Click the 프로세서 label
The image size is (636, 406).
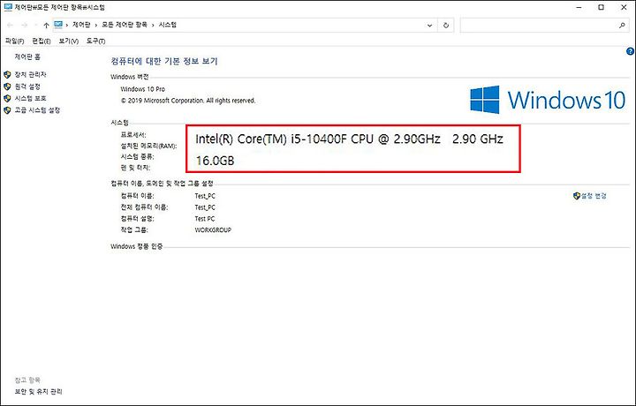click(133, 134)
